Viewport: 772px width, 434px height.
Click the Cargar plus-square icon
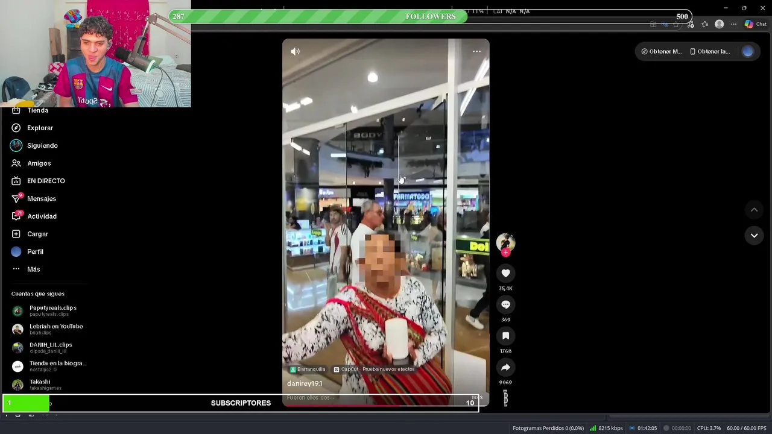16,234
